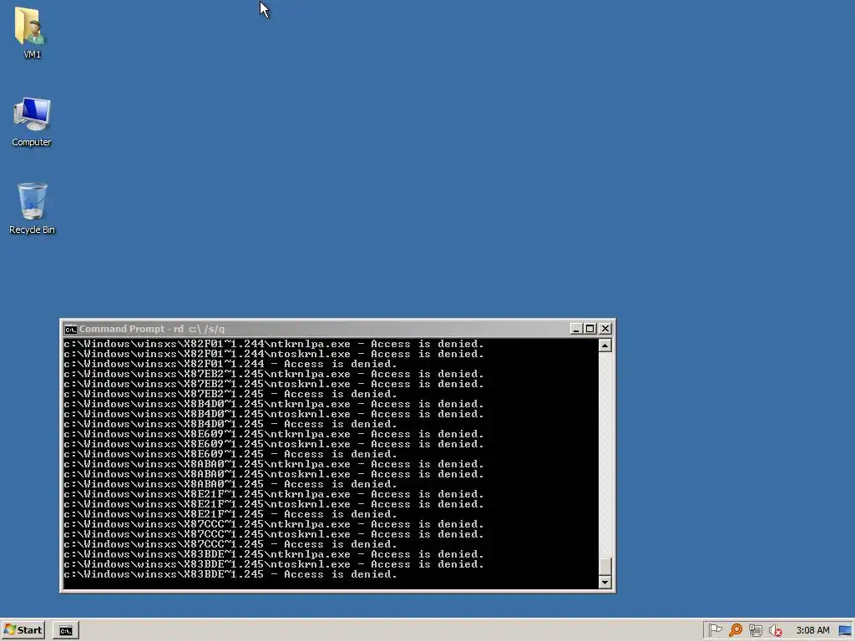Click the scroll up arrow in Command Prompt
855x641 pixels.
pyautogui.click(x=605, y=346)
